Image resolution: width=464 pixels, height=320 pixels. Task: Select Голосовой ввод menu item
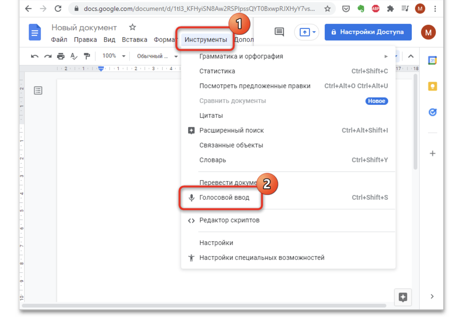(224, 197)
